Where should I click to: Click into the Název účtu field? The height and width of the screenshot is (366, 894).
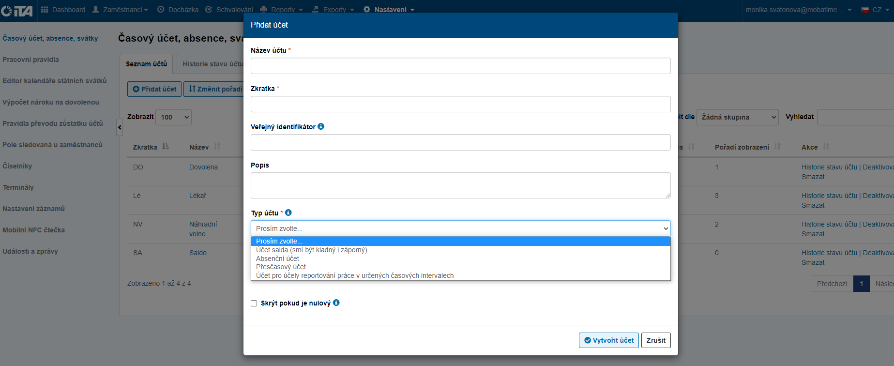coord(460,66)
